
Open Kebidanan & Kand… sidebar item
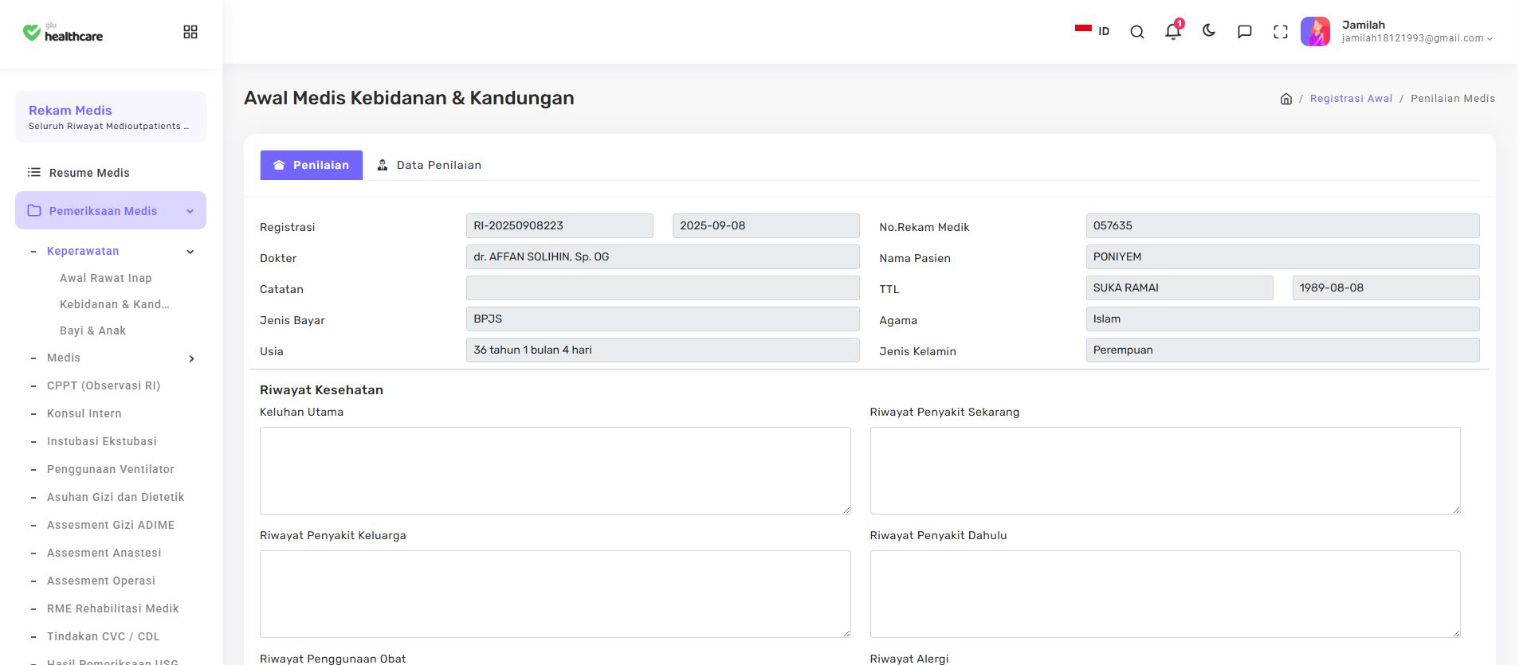(115, 304)
